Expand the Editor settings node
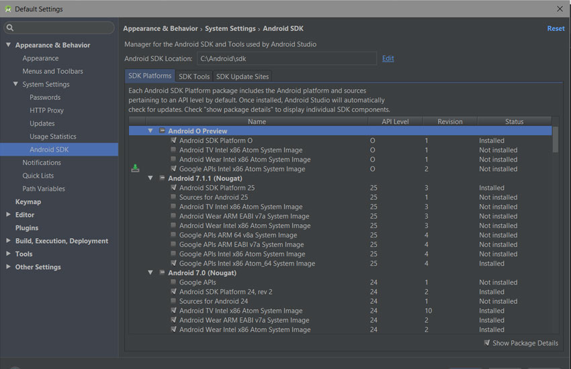 click(x=8, y=215)
